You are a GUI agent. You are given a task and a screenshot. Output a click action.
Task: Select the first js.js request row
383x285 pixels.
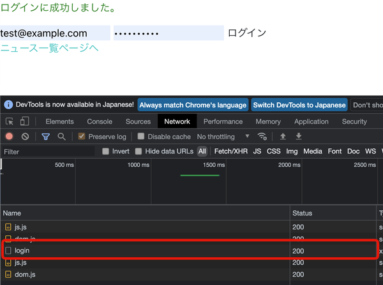190,227
